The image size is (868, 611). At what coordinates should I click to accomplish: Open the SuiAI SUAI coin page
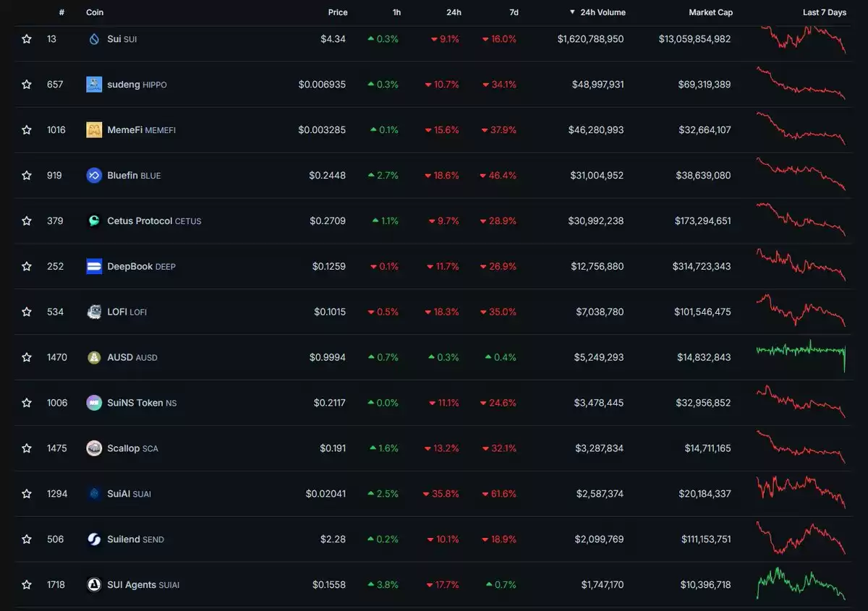tap(129, 494)
